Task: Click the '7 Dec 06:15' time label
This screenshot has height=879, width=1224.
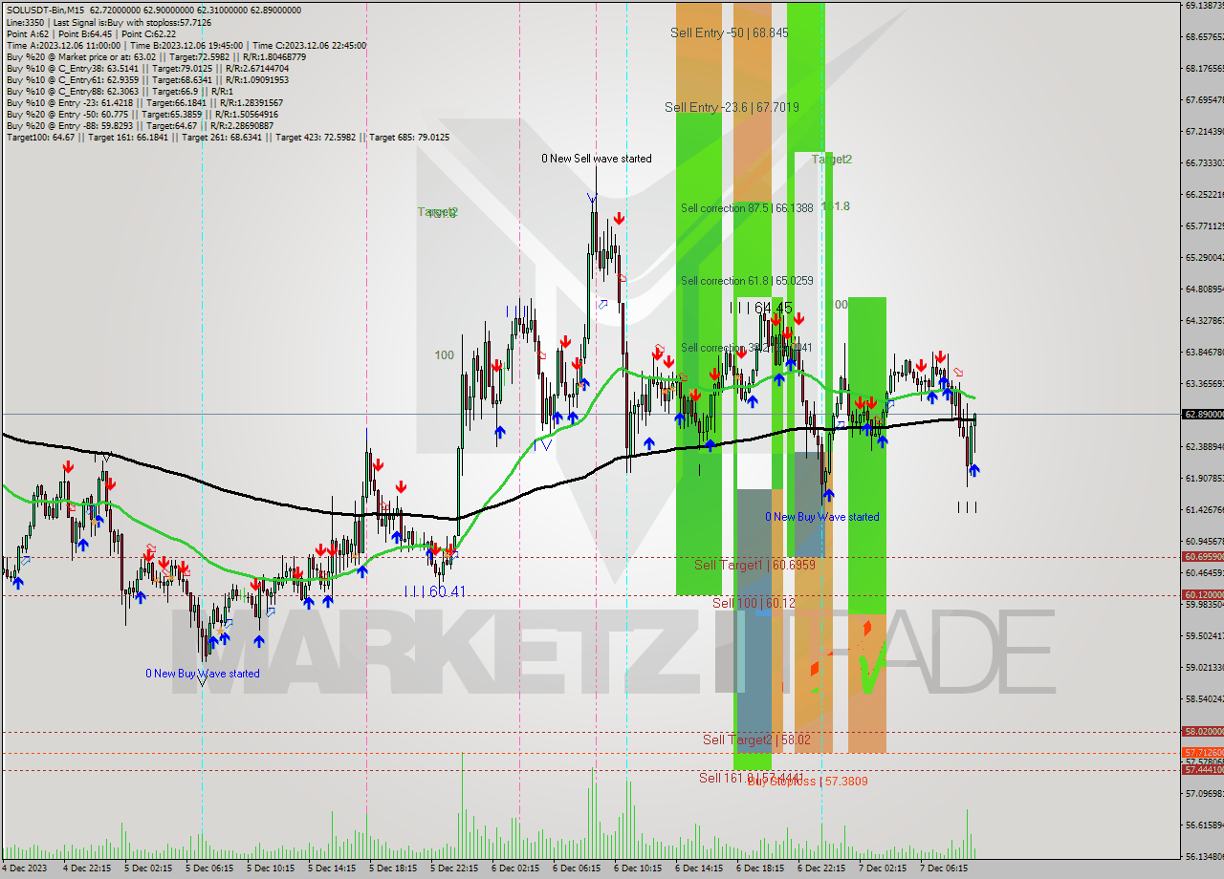Action: click(943, 868)
